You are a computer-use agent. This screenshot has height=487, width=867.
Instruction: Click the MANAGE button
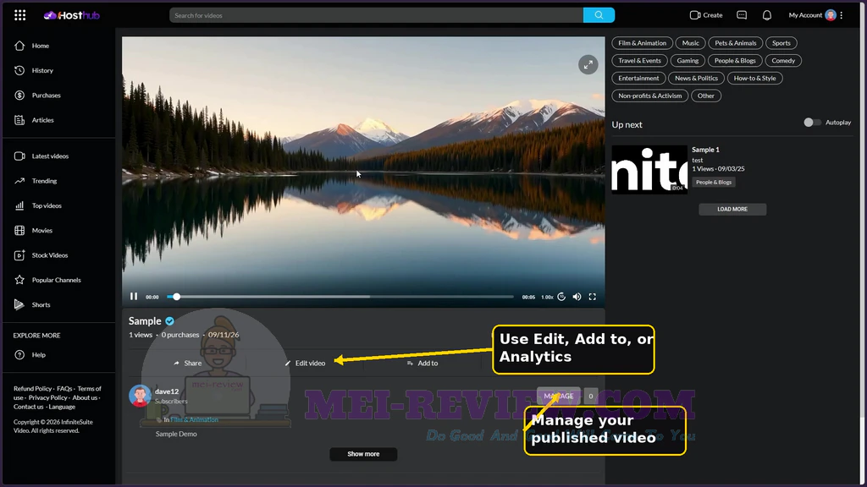tap(559, 396)
